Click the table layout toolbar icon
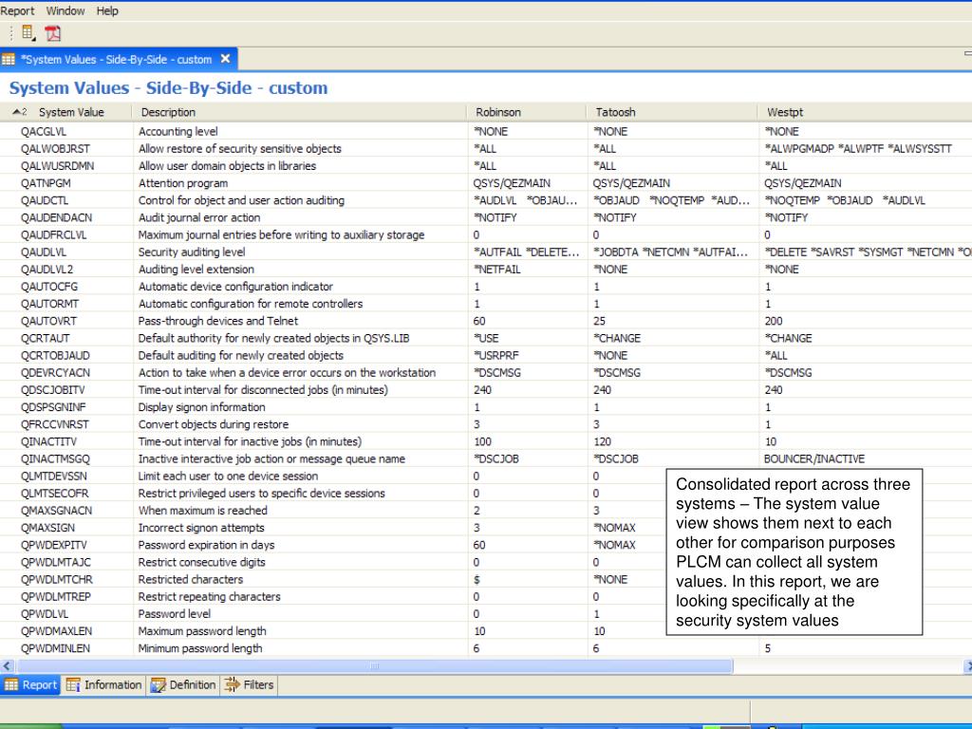This screenshot has height=729, width=972. pyautogui.click(x=28, y=33)
